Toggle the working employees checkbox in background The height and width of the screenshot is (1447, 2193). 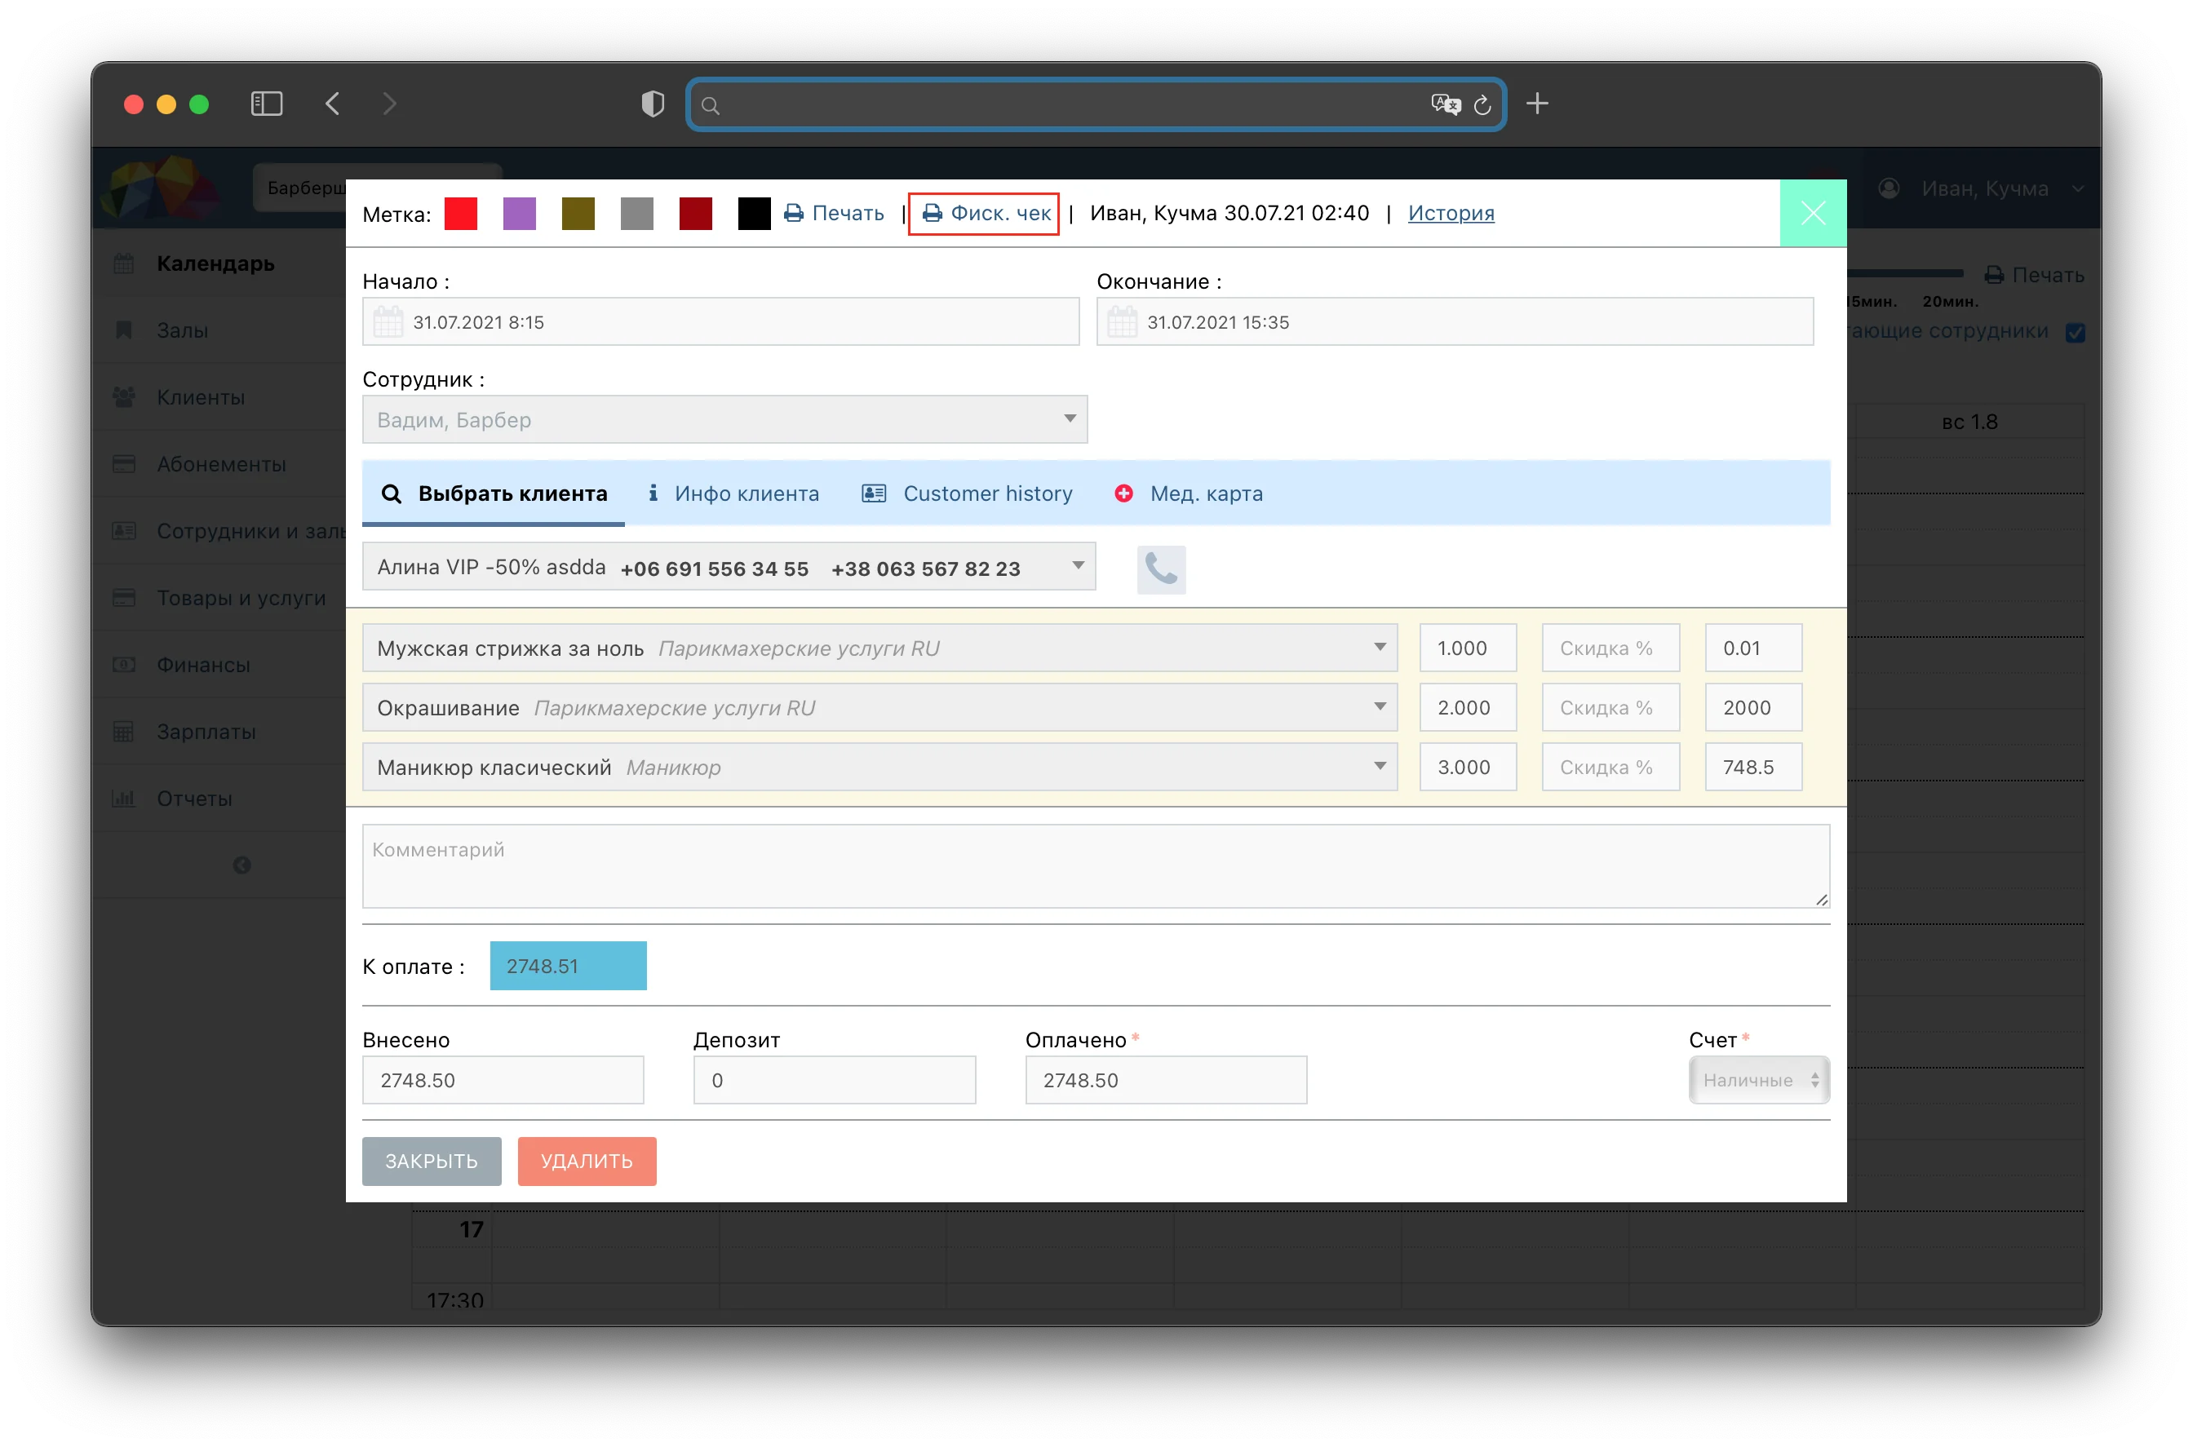point(2076,332)
